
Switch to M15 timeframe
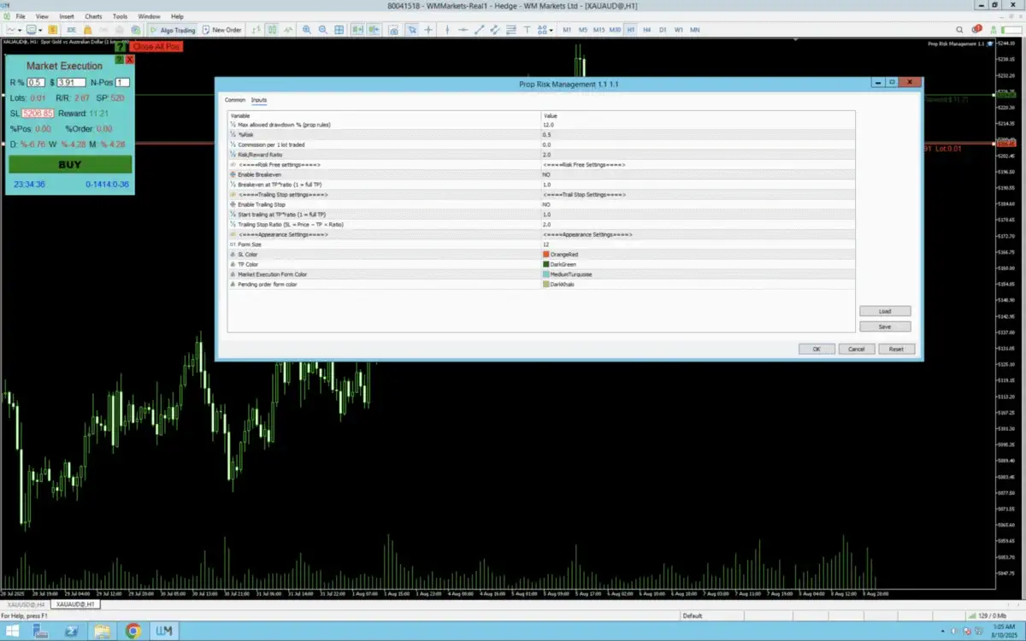click(x=599, y=30)
